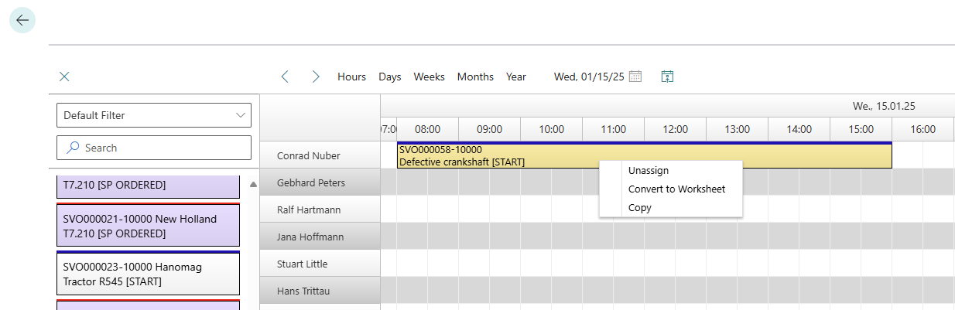Switch to Hours view

pyautogui.click(x=351, y=77)
